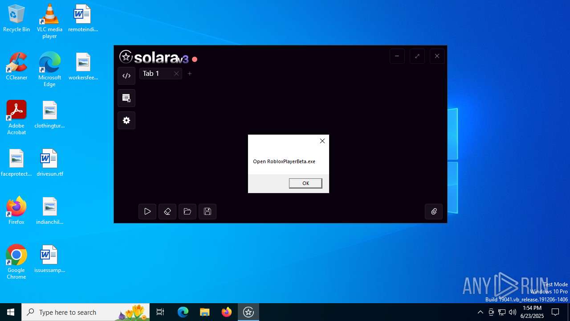
Task: Close the Solara window
Action: (x=437, y=56)
